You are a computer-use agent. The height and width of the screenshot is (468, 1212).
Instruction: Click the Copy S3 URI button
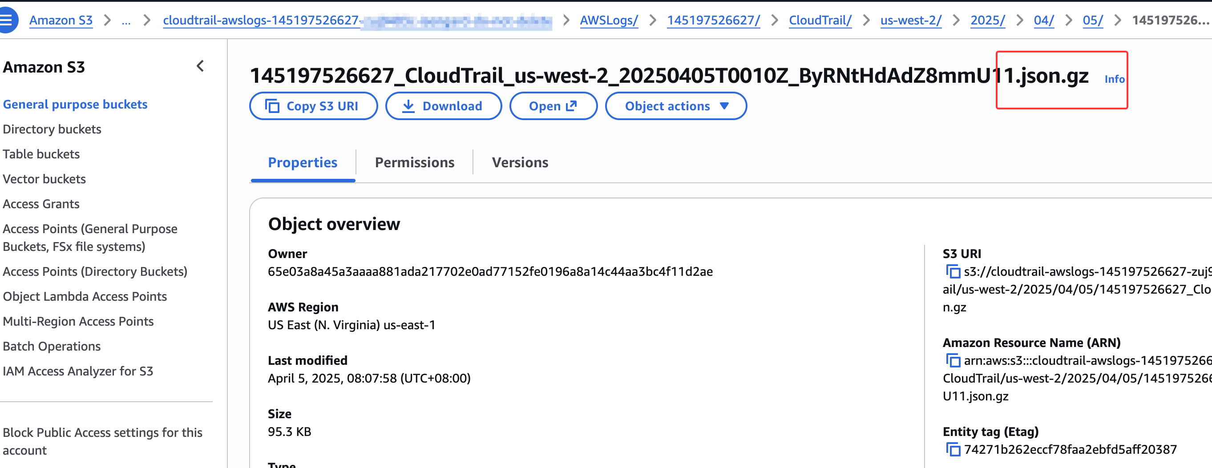click(313, 106)
